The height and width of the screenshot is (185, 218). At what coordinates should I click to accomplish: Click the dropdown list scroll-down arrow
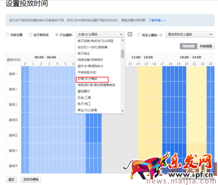[123, 111]
